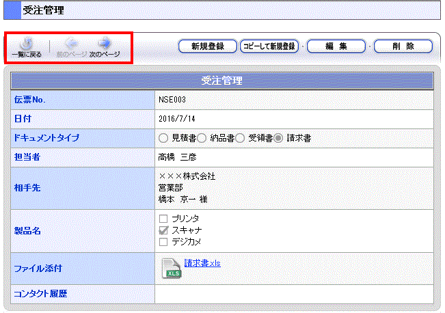The image size is (445, 313).
Task: Uncheck the スキャナ checkbox
Action: 163,230
